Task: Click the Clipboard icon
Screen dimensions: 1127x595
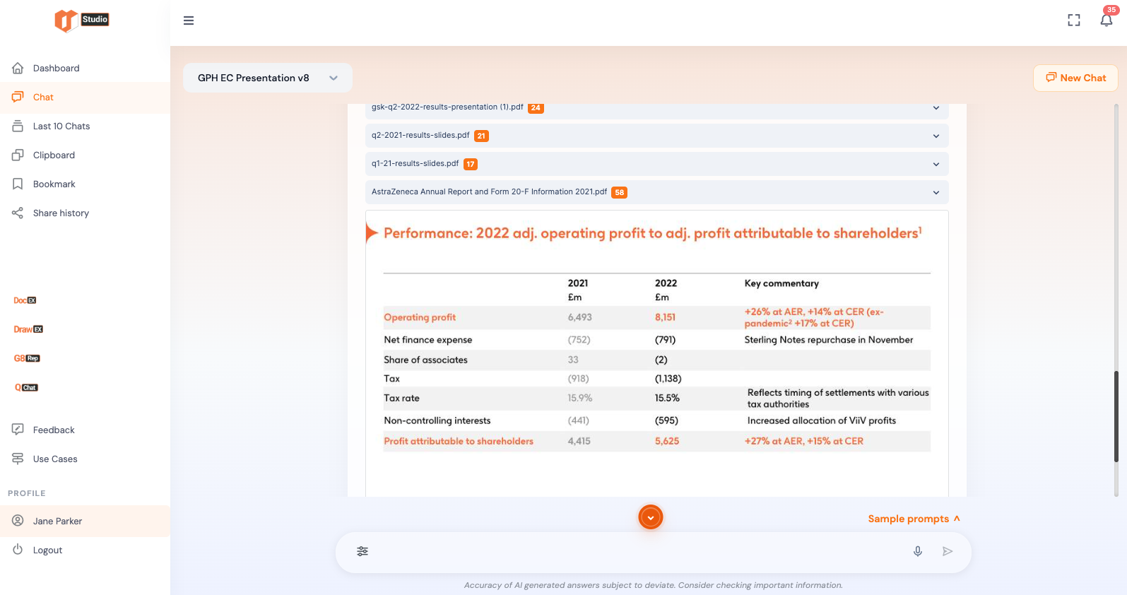Action: click(x=18, y=155)
